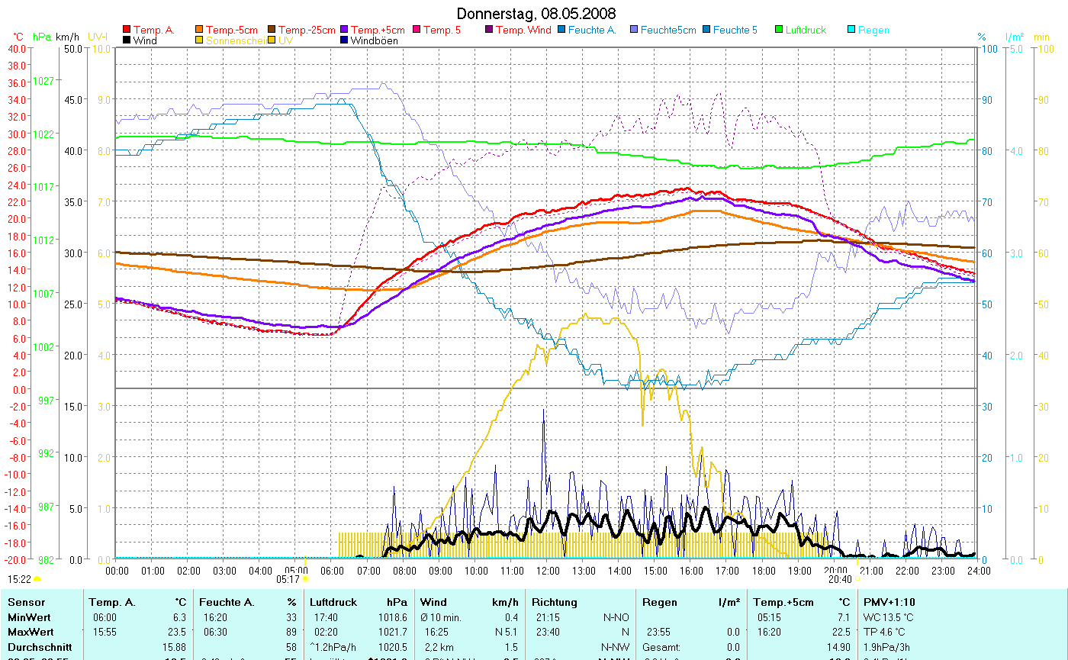1068x660 pixels.
Task: Click the orange Temp.-5cm legend square
Action: click(200, 30)
